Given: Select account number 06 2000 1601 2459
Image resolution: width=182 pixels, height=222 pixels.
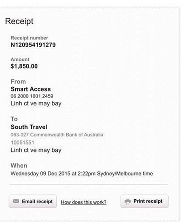Looking at the screenshot, I should [32, 96].
